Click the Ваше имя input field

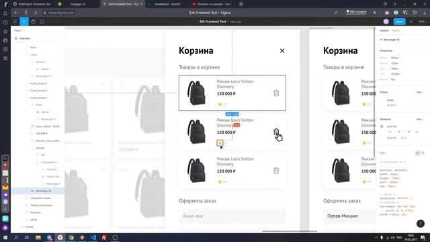click(232, 216)
